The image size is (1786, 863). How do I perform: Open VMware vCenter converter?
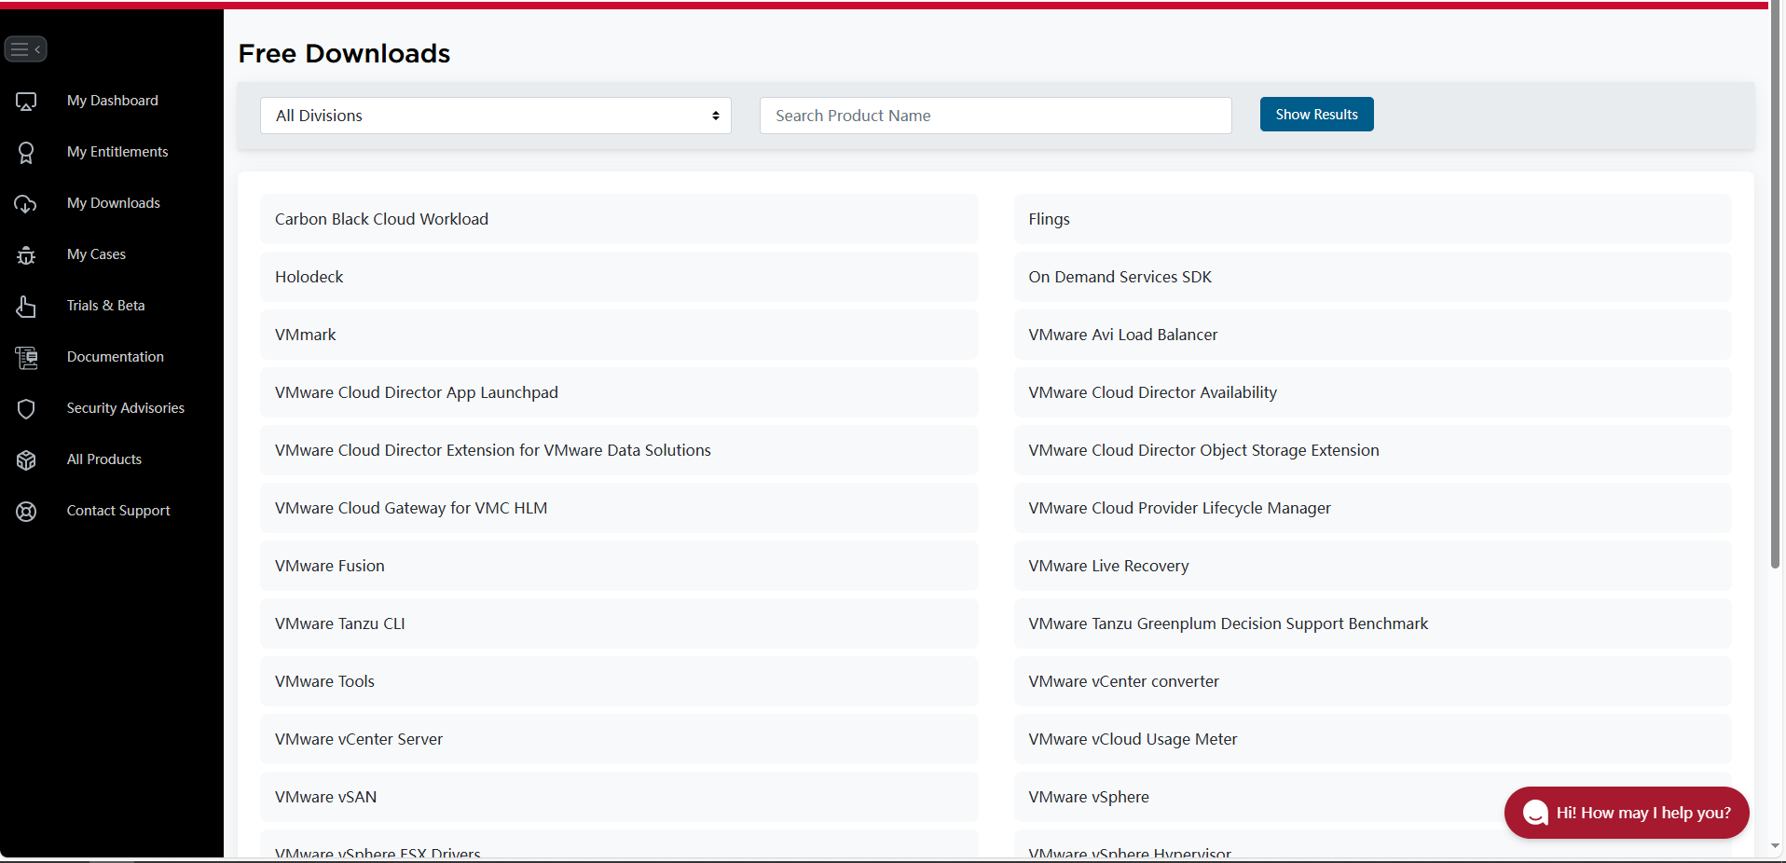(x=1372, y=681)
